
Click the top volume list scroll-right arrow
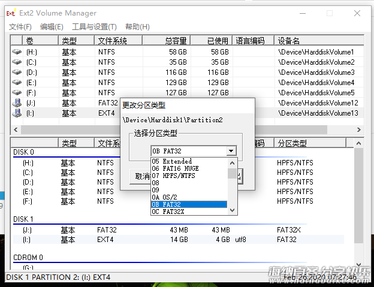coord(359,129)
